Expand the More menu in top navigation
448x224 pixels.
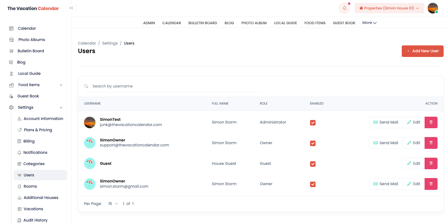click(369, 23)
